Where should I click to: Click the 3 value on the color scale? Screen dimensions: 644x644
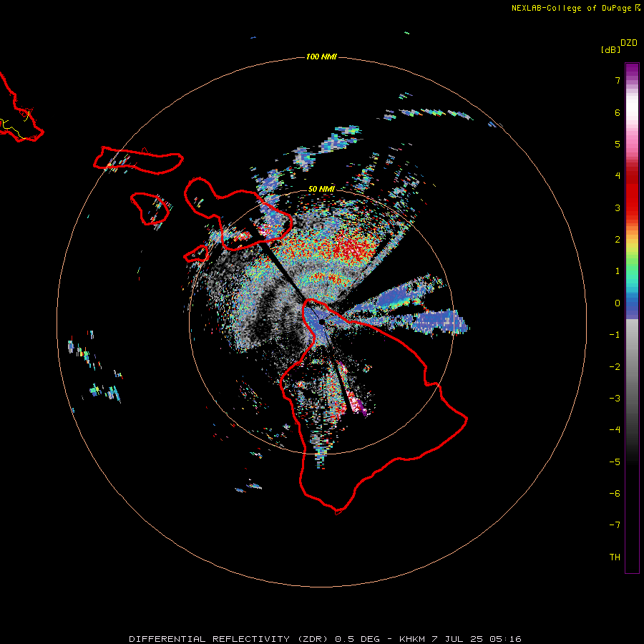pos(618,208)
